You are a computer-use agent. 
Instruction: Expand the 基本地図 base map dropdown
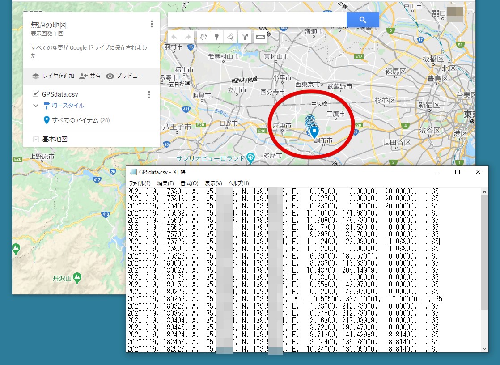(x=36, y=140)
